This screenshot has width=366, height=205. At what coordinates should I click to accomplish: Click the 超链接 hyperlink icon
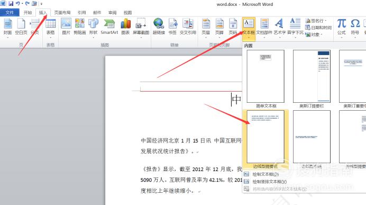[159, 26]
